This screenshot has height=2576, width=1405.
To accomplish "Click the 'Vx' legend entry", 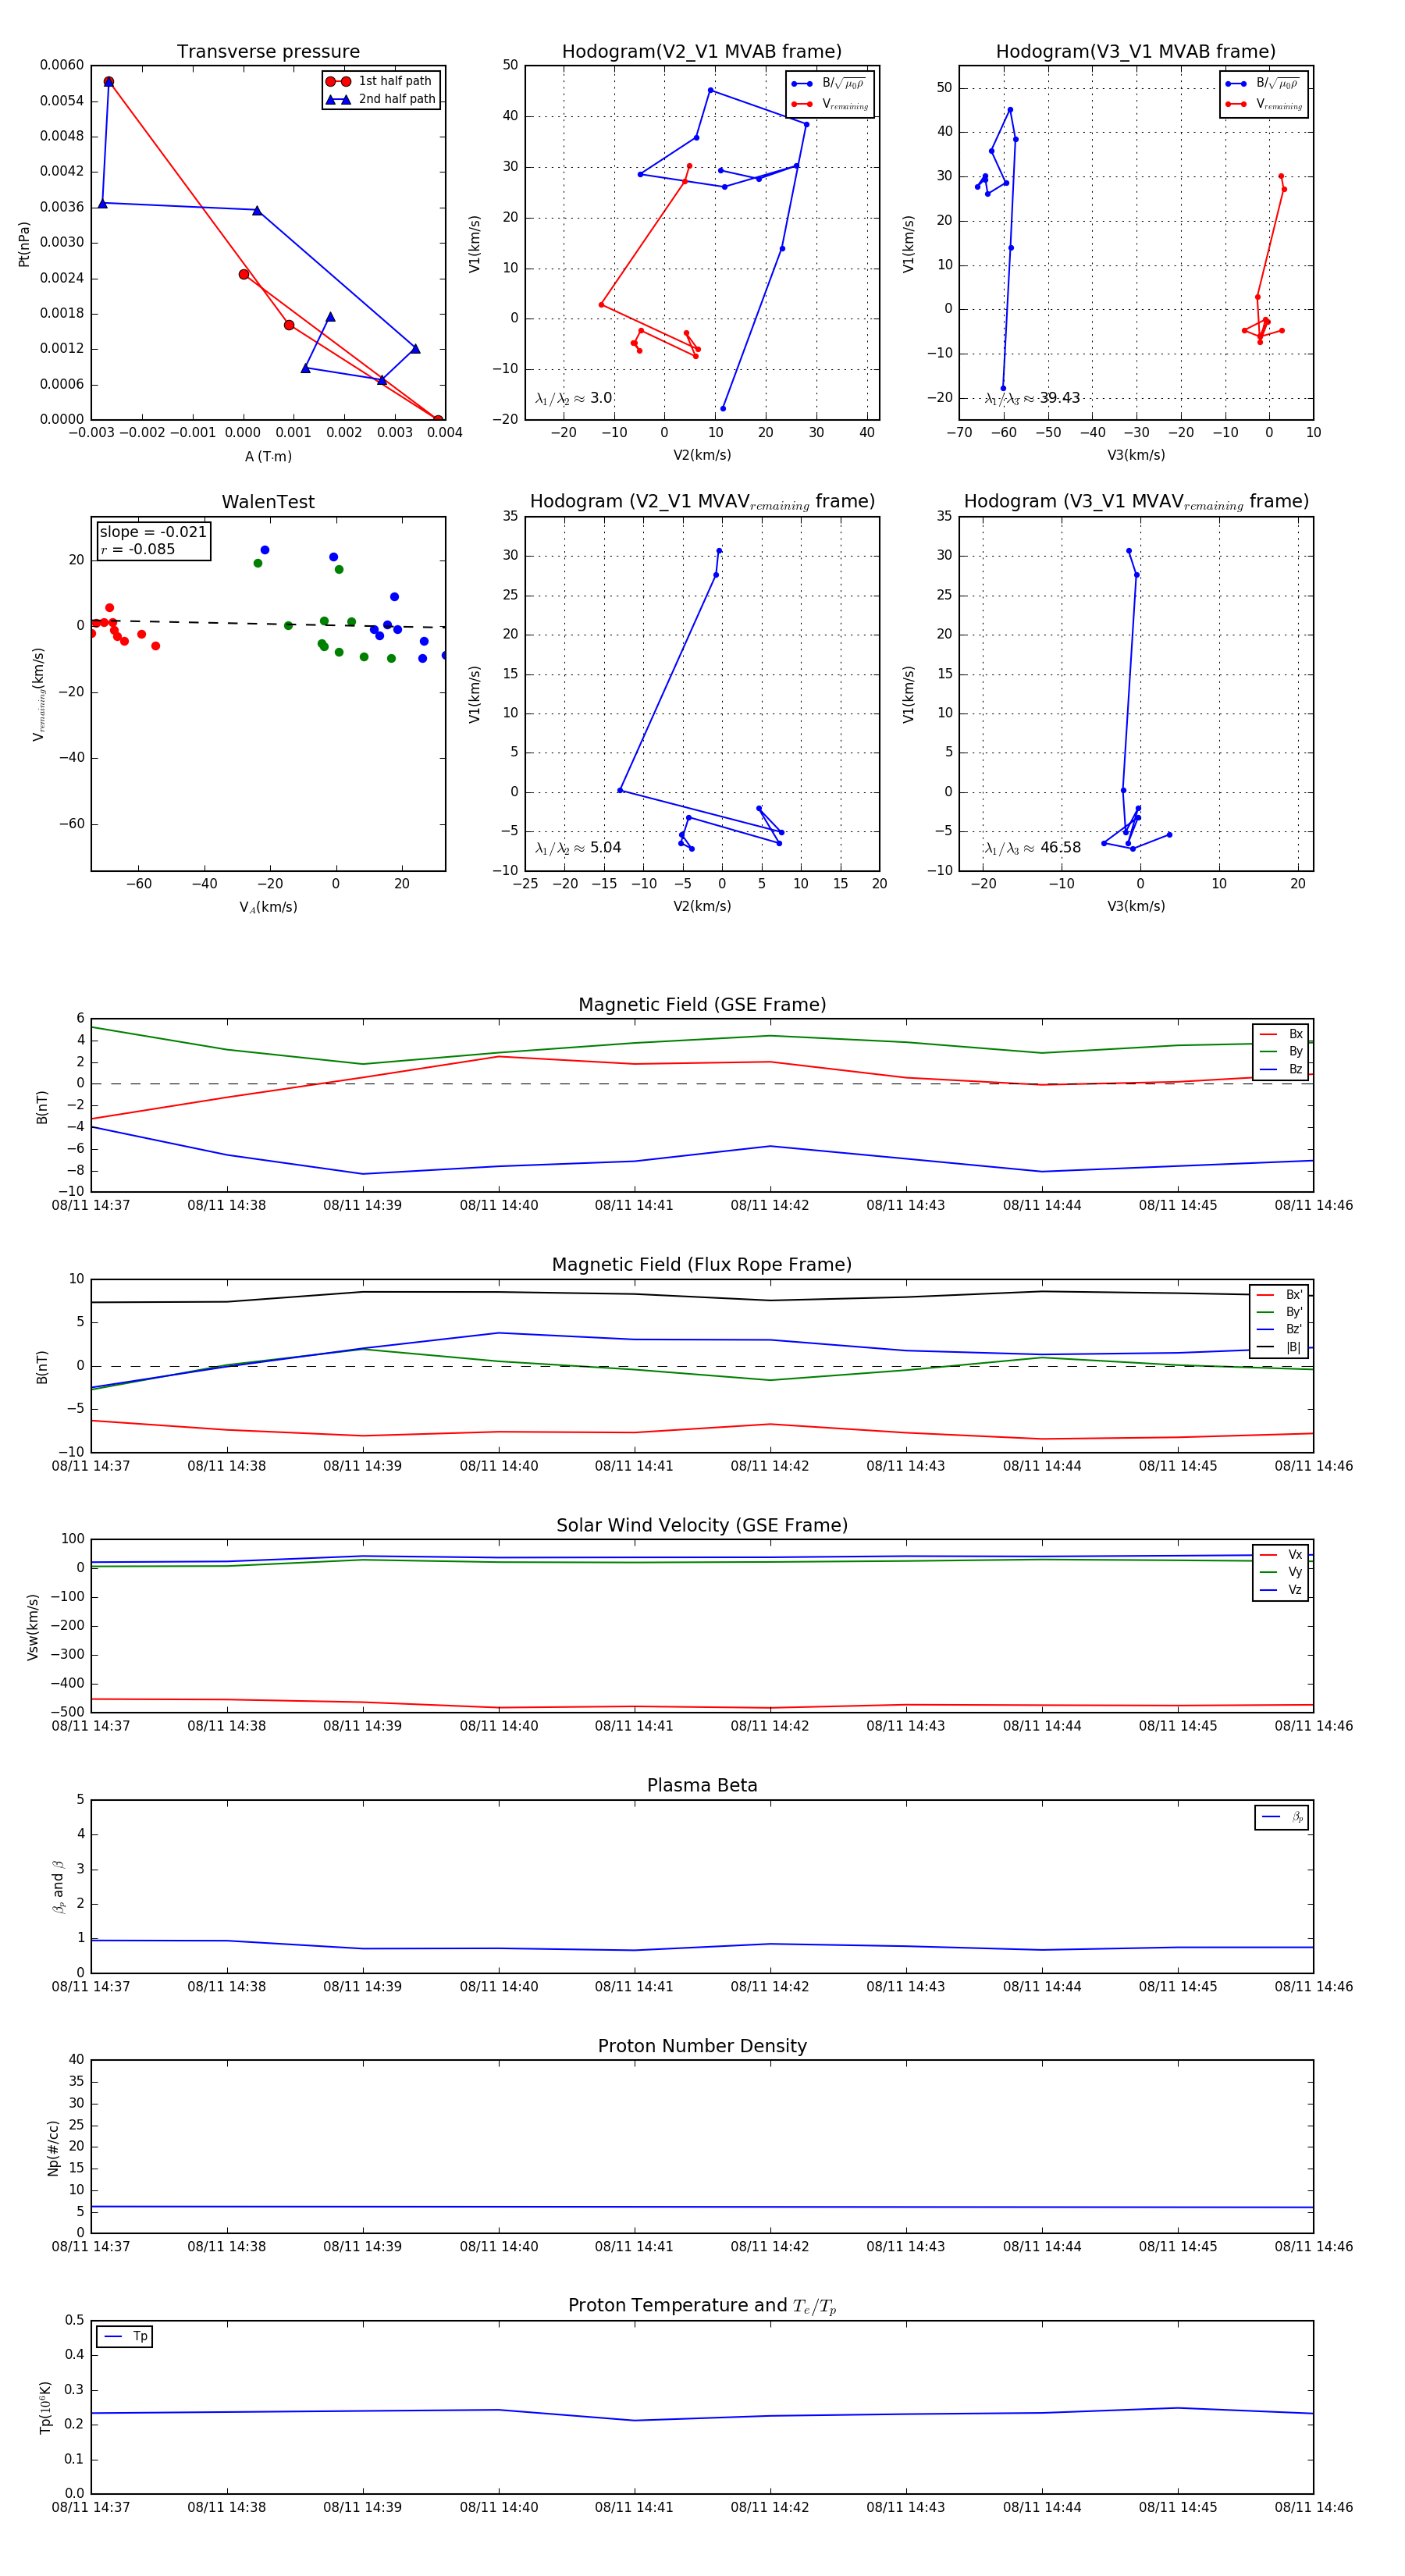I will (1281, 1554).
